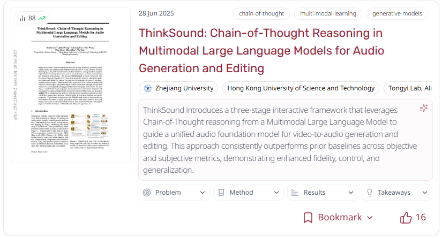Expand the Problem section chevron
442x238 pixels.
click(x=202, y=193)
